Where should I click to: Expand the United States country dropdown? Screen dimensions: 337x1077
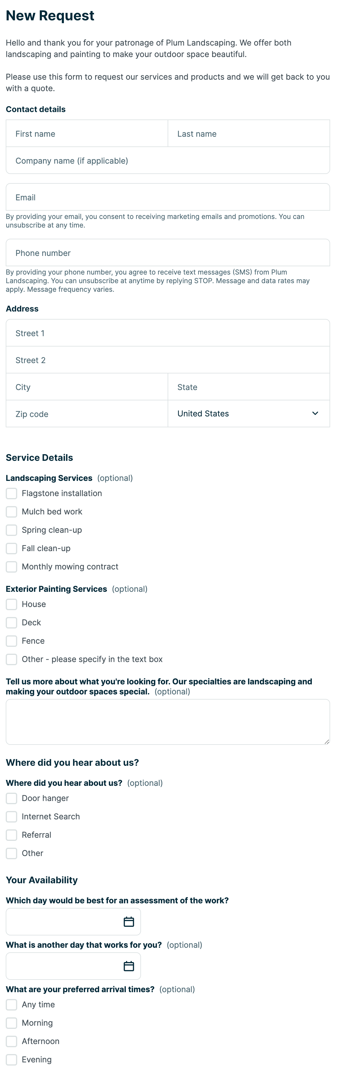[248, 414]
